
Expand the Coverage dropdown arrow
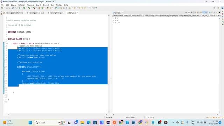(31, 8)
